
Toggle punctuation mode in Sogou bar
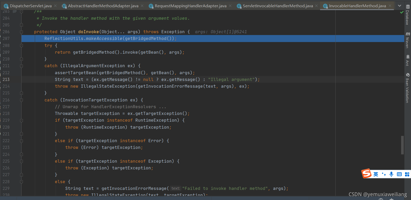pyautogui.click(x=384, y=174)
